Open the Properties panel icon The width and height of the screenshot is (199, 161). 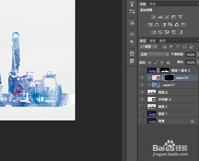[x=132, y=53]
